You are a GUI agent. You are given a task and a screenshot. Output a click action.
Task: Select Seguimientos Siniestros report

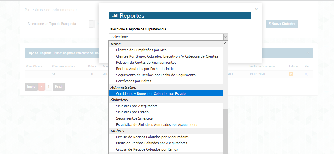134,118
